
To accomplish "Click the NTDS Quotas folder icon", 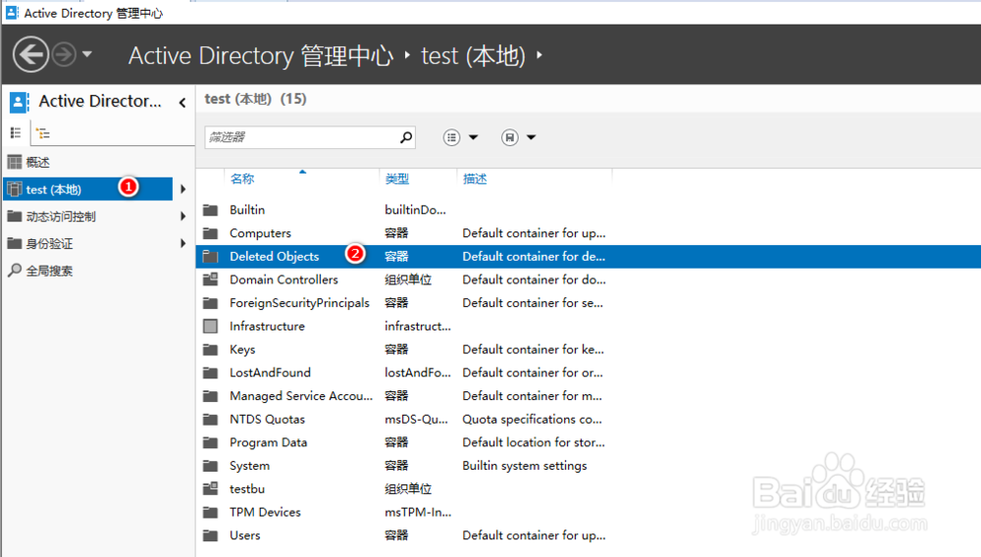I will pos(210,420).
